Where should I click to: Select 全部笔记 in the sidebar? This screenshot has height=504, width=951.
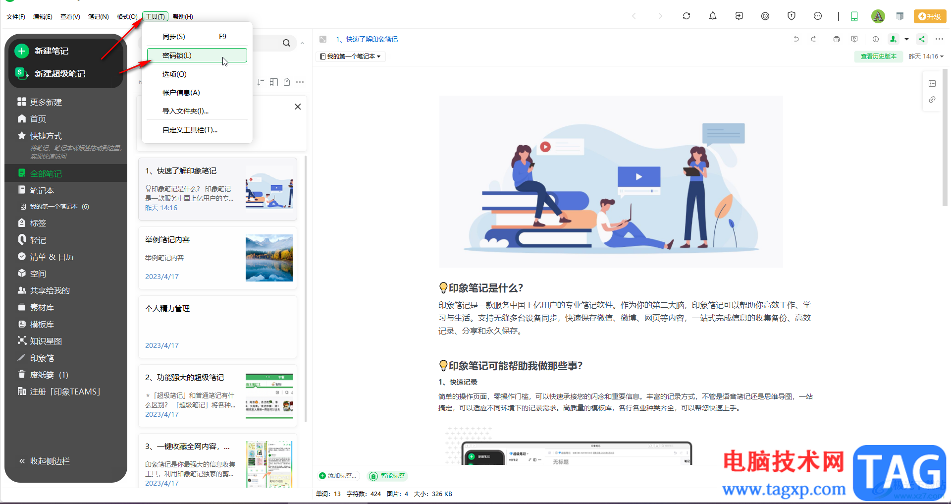point(66,173)
